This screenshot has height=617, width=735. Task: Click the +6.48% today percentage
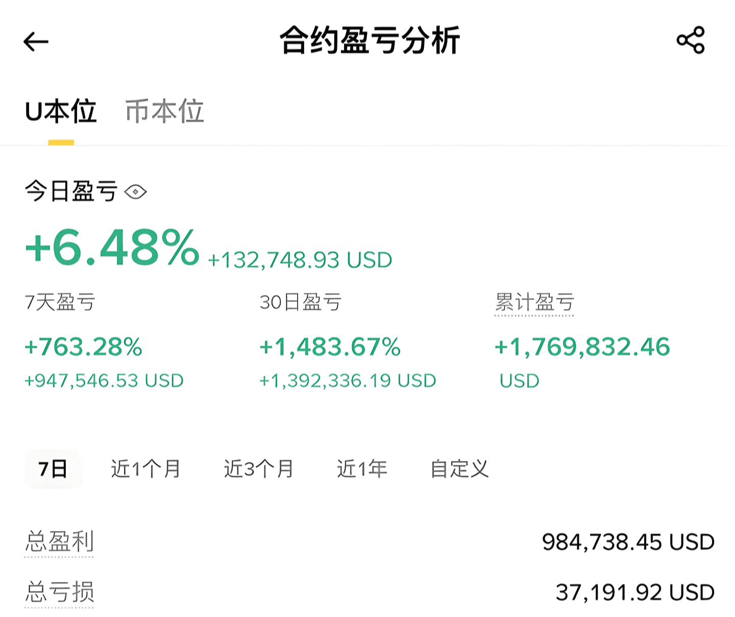point(112,248)
